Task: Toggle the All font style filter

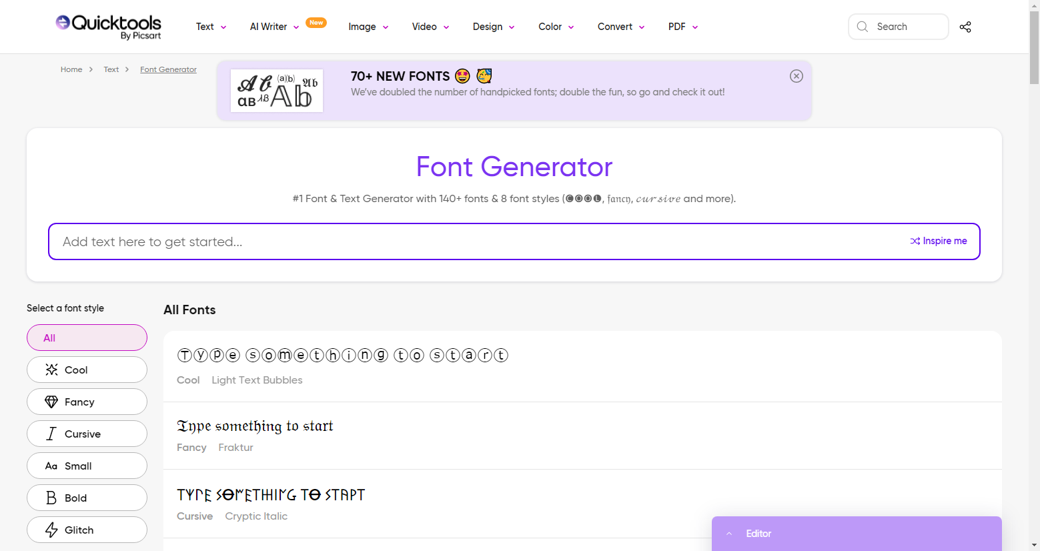Action: (87, 338)
